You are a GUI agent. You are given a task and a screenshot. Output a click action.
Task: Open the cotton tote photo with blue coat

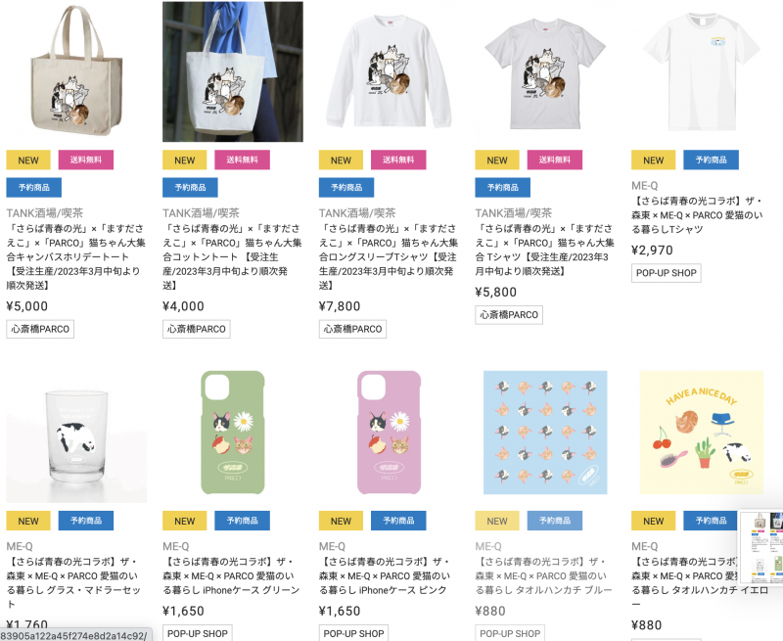pyautogui.click(x=233, y=71)
